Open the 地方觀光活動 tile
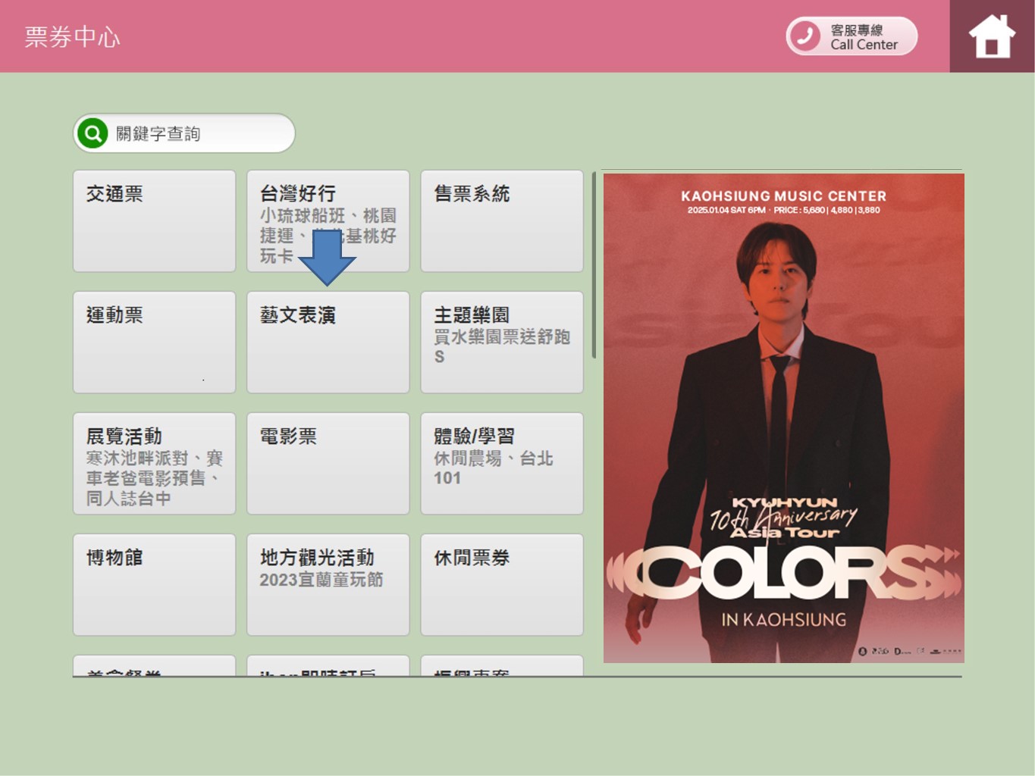Image resolution: width=1035 pixels, height=776 pixels. point(328,584)
